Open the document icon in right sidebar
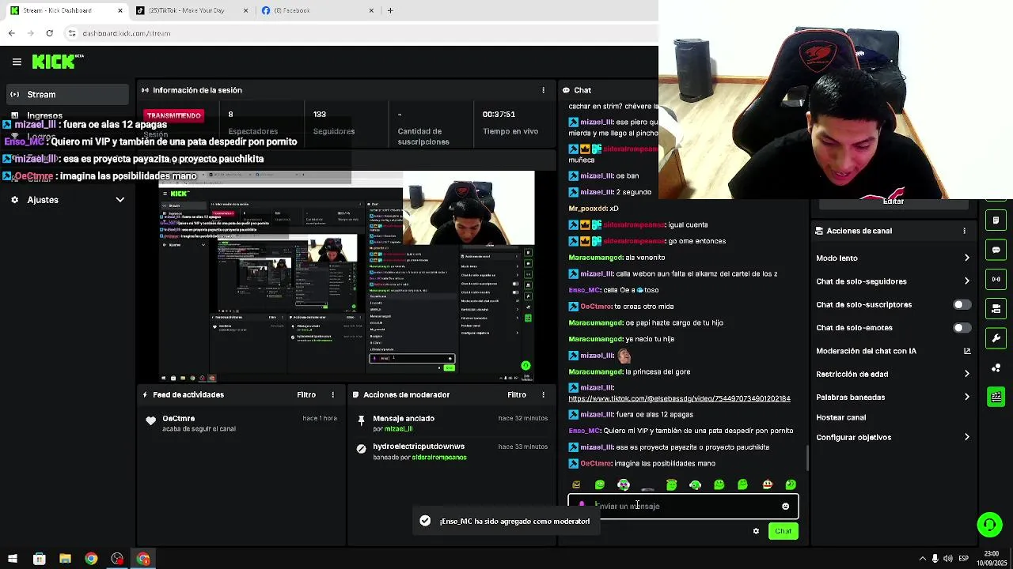Screen dimensions: 1013x569 point(996,220)
